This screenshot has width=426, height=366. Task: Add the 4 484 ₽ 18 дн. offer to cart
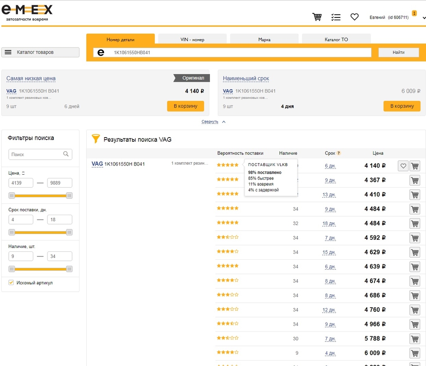(x=415, y=223)
